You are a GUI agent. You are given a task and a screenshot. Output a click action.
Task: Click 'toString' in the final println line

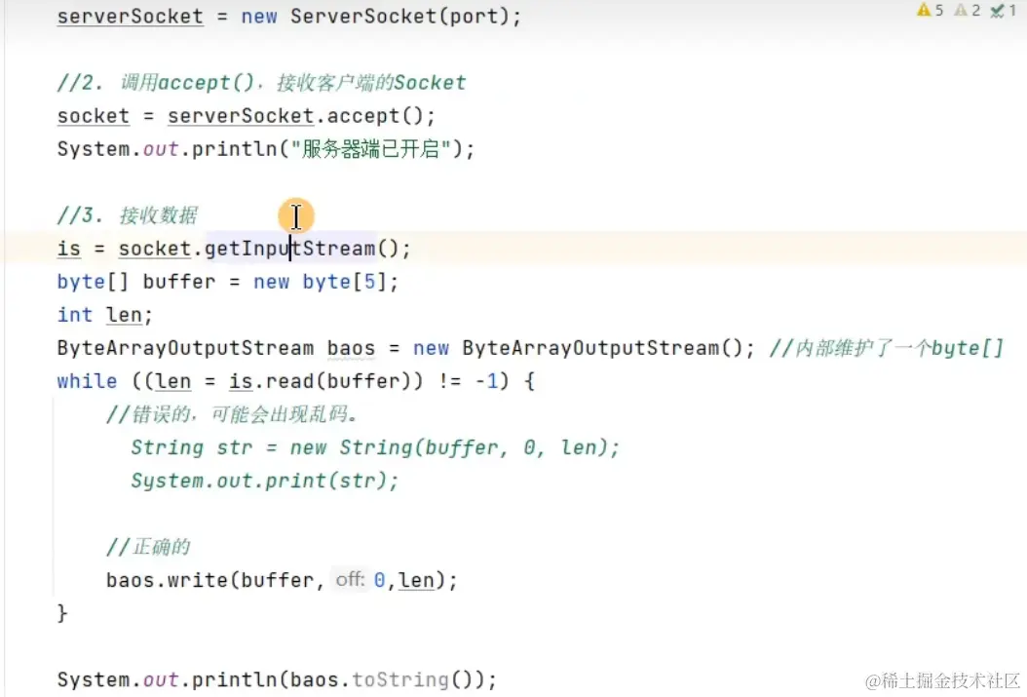(400, 680)
